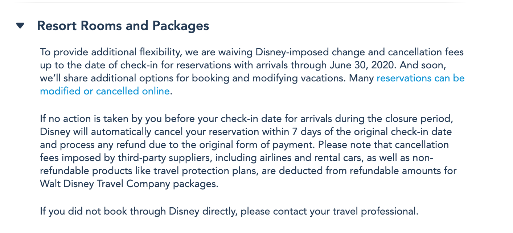513x233 pixels.
Task: Open the reservations can be modified link
Action: (420, 78)
